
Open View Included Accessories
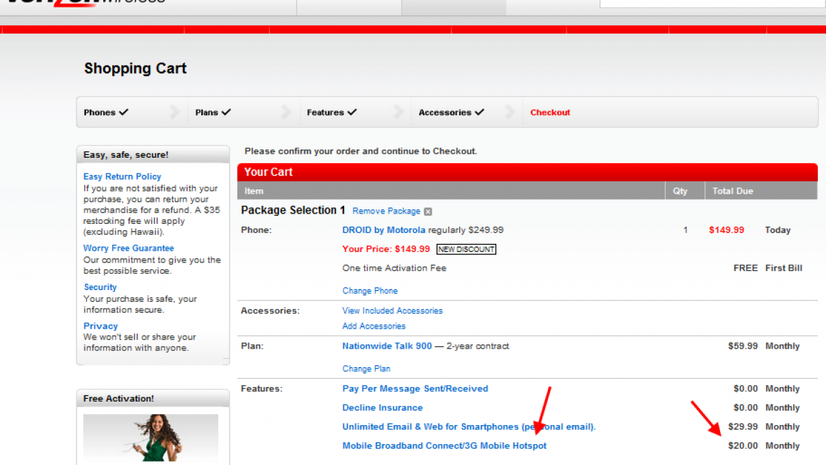point(392,311)
